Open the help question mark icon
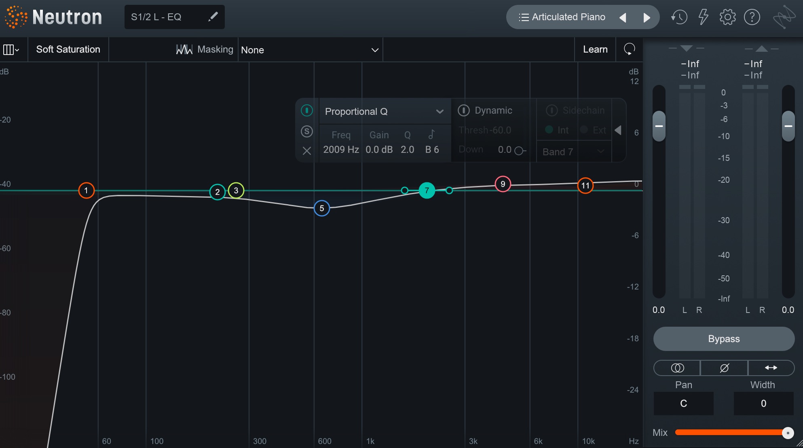This screenshot has width=803, height=448. point(752,17)
